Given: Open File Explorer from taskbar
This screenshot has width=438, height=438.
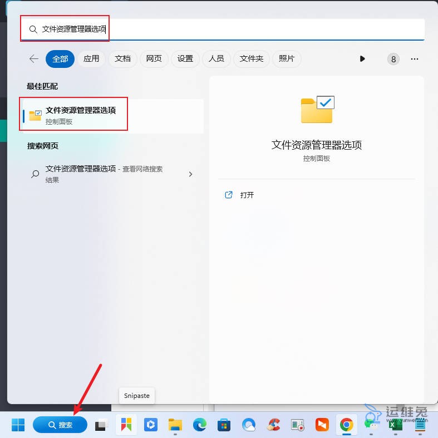Looking at the screenshot, I should click(175, 425).
